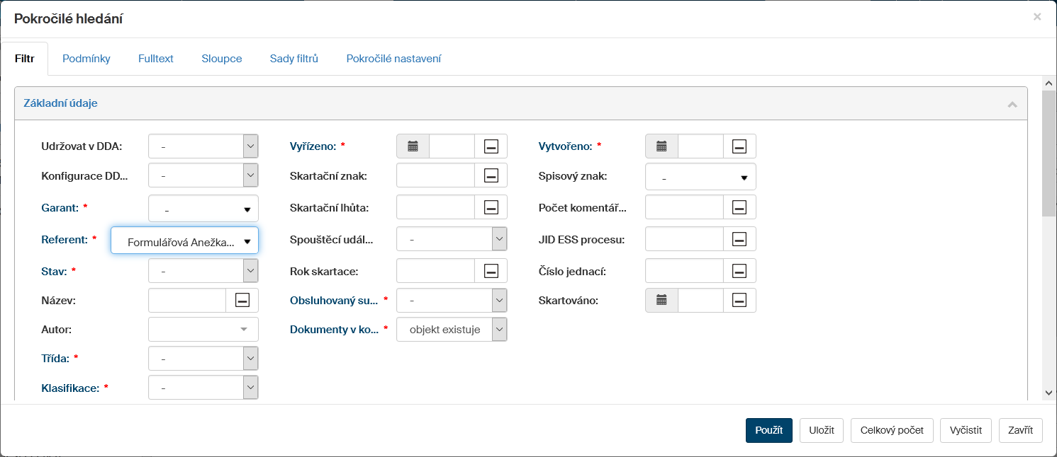The width and height of the screenshot is (1057, 457).
Task: Click the Celkový počet button
Action: (892, 430)
